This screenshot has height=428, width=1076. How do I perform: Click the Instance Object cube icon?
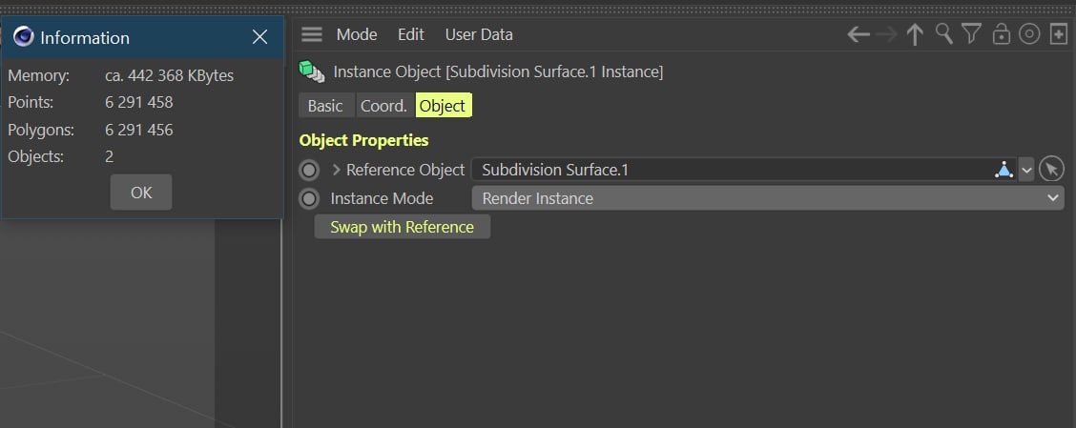(312, 71)
